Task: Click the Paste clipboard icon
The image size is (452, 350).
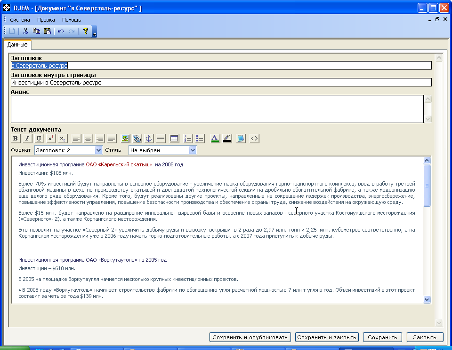Action: pos(47,31)
